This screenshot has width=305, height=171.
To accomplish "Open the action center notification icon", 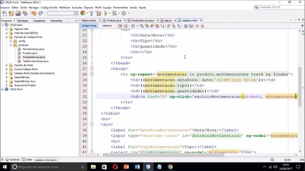I will (x=298, y=167).
